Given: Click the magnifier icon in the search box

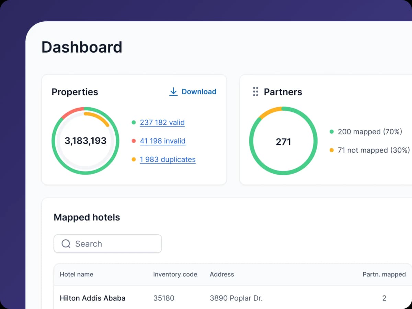Looking at the screenshot, I should coord(66,244).
